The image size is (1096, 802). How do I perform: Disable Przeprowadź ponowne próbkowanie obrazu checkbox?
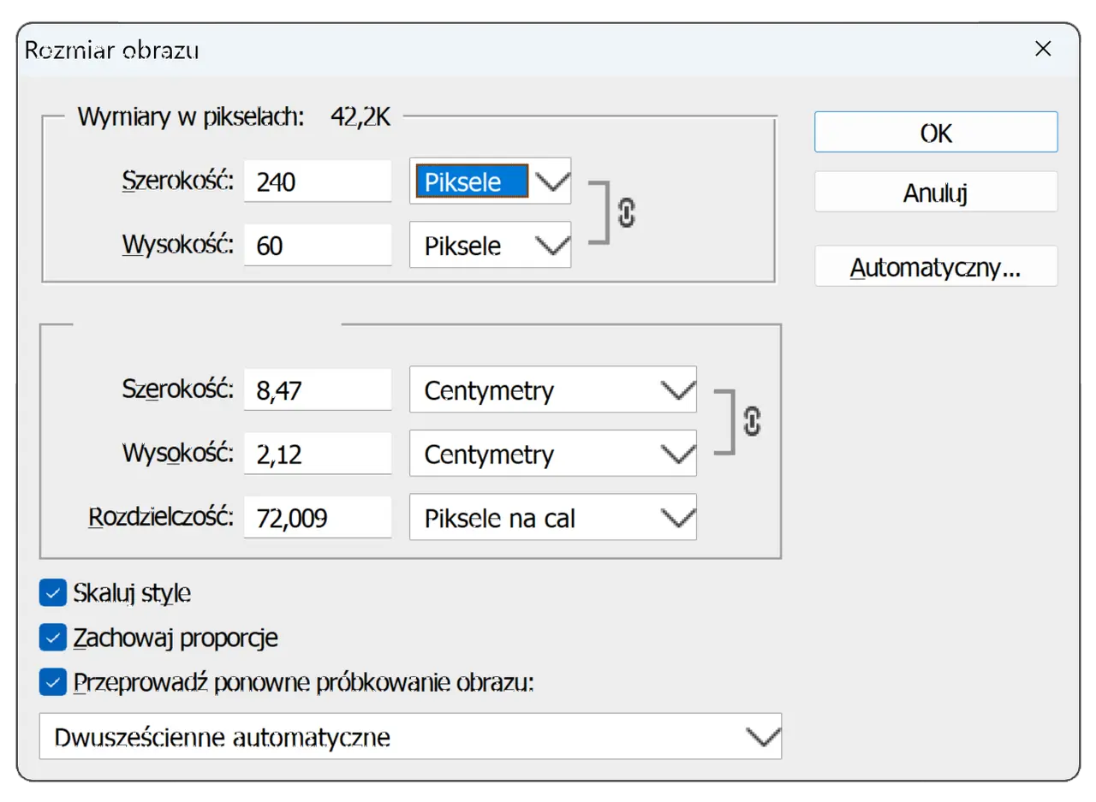click(53, 683)
